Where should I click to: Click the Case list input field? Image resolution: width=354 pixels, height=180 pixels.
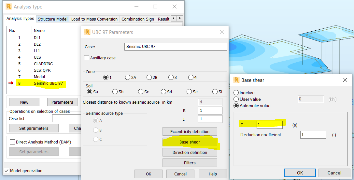[67, 118]
